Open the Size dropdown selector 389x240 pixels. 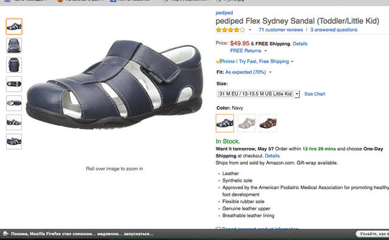point(258,94)
